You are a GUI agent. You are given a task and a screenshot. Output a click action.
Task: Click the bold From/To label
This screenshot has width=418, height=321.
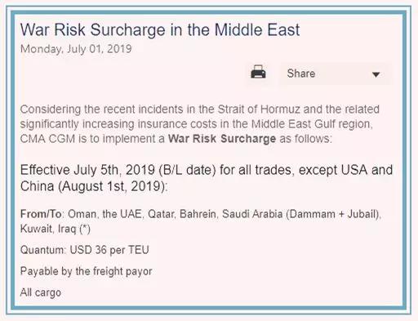[x=41, y=214]
